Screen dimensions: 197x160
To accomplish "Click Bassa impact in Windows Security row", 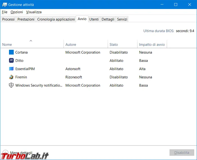I will pyautogui.click(x=143, y=85).
